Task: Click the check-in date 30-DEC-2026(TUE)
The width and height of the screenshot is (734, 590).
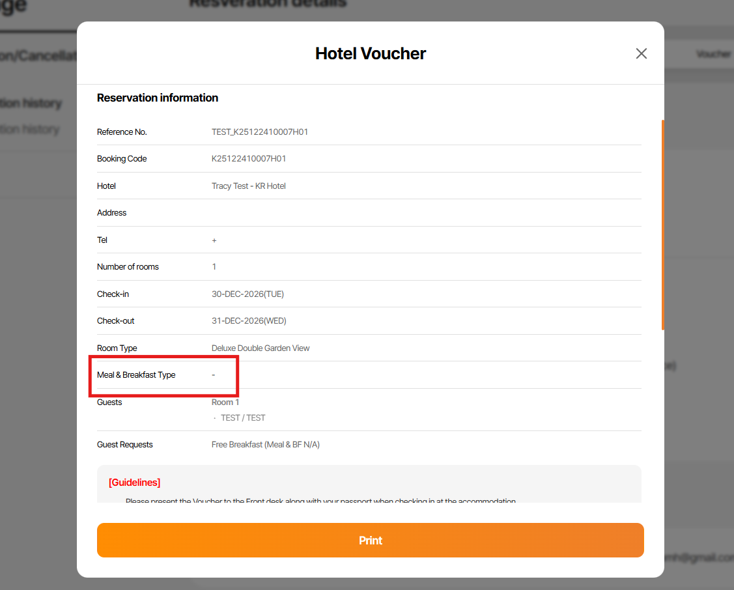Action: click(x=247, y=294)
